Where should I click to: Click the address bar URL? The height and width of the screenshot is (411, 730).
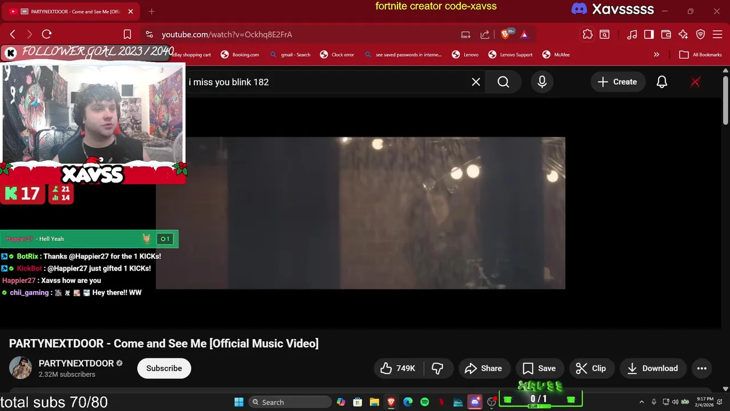point(227,34)
